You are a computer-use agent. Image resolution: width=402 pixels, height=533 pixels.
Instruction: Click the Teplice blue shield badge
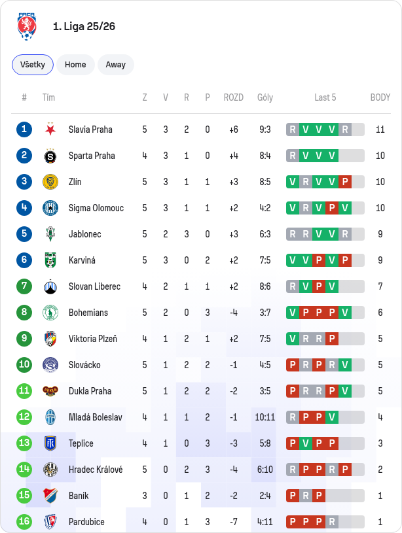pyautogui.click(x=50, y=443)
